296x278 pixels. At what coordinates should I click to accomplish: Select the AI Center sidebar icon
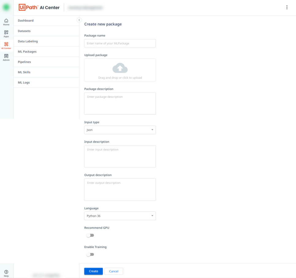[6, 45]
